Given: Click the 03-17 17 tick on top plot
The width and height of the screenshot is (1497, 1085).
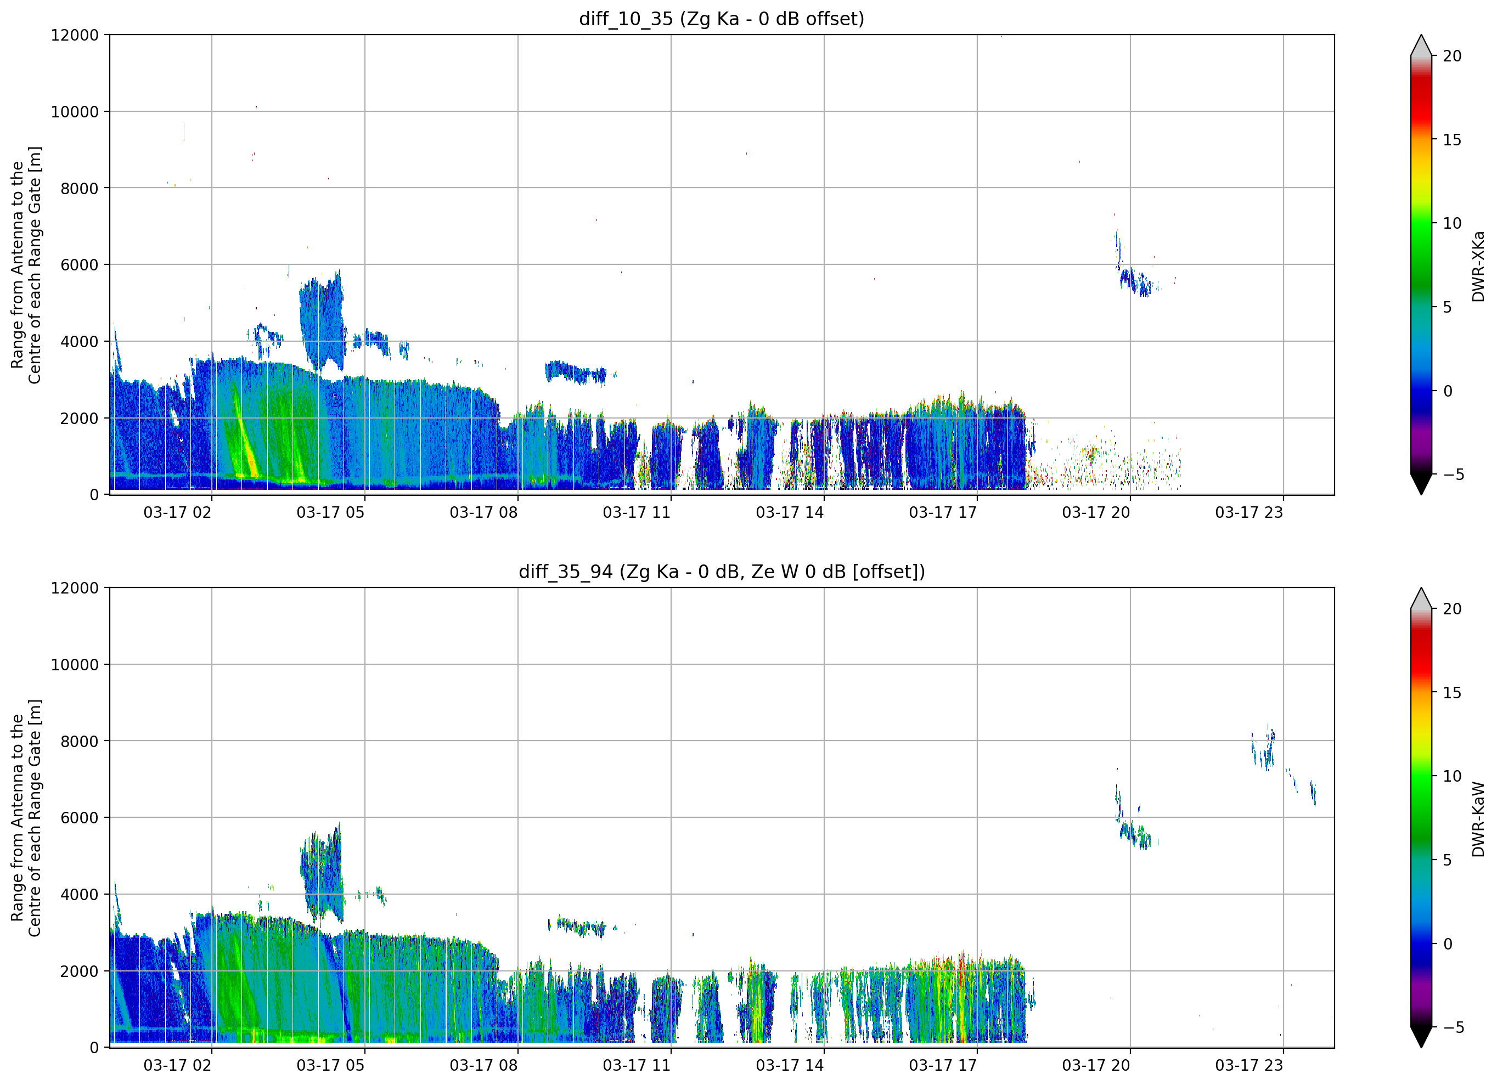Looking at the screenshot, I should (943, 512).
